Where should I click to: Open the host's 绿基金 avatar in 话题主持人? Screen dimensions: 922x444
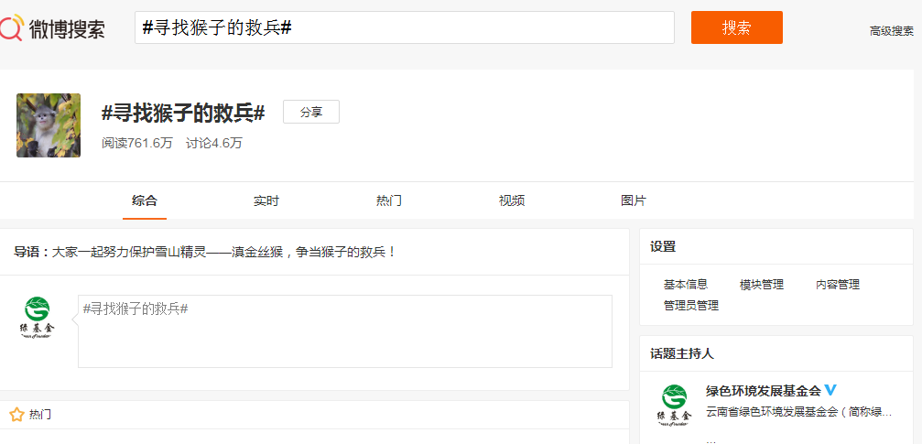click(x=674, y=406)
